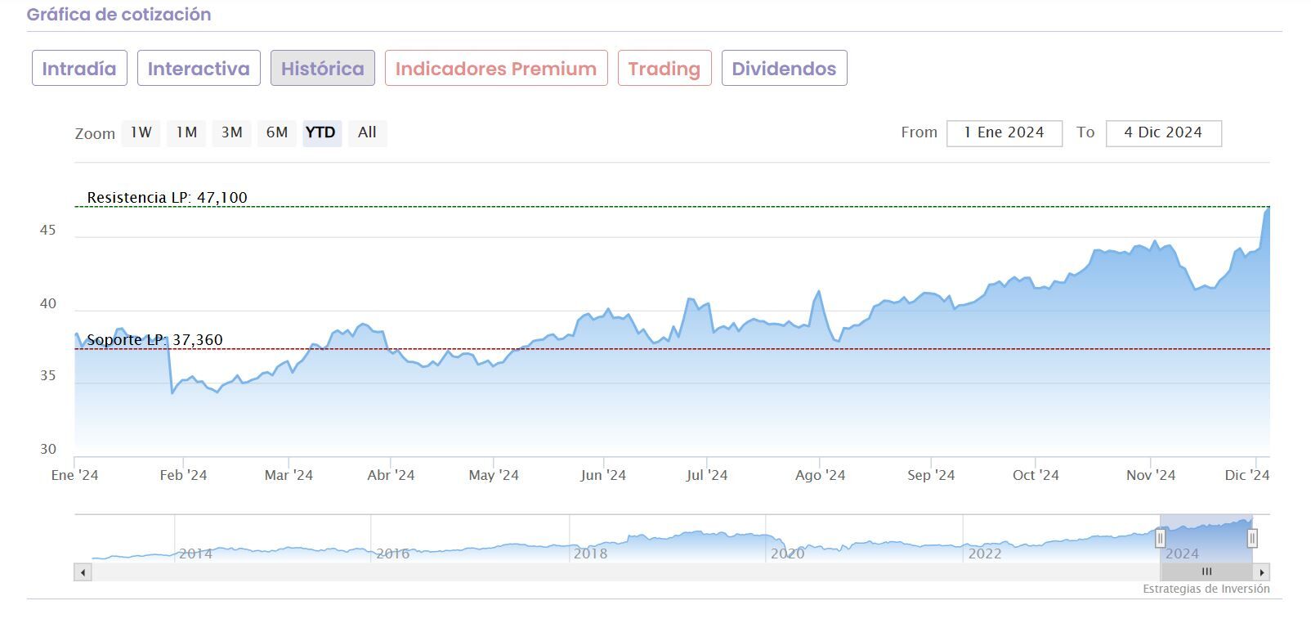The image size is (1311, 623).
Task: Go to the Trading section
Action: point(664,69)
